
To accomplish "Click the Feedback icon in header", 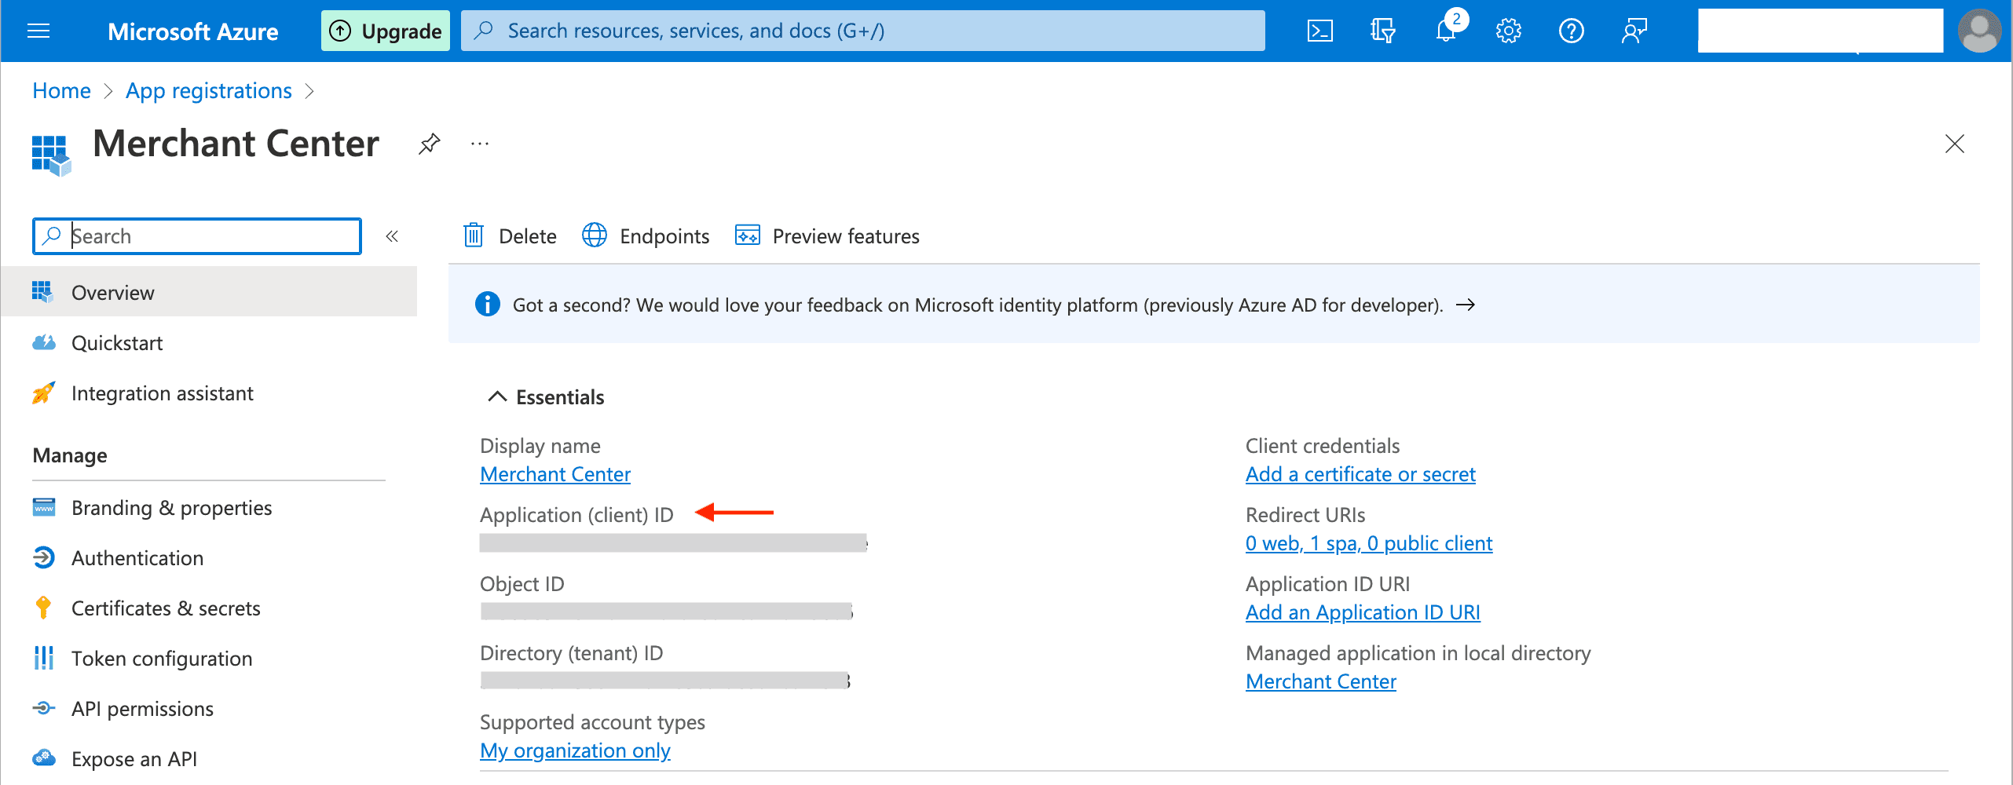I will click(x=1634, y=31).
